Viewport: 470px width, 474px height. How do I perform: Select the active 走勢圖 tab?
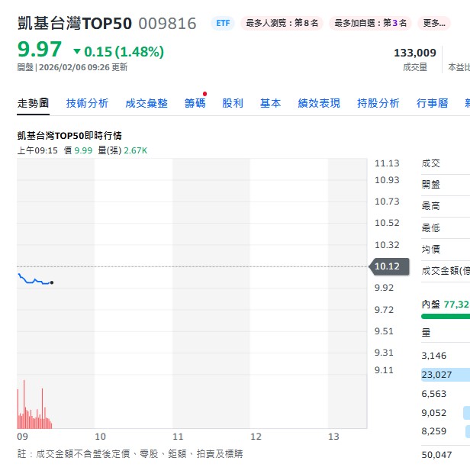(x=33, y=103)
